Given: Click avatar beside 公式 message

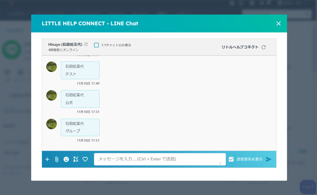Looking at the screenshot, I should point(52,95).
